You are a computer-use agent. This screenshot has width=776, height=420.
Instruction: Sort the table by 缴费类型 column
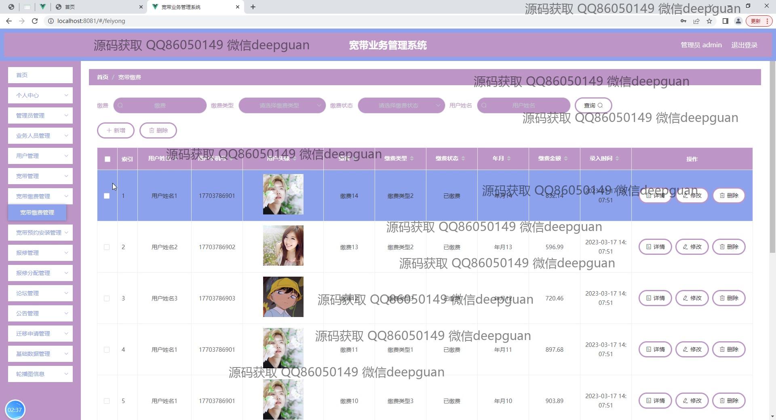click(x=412, y=158)
